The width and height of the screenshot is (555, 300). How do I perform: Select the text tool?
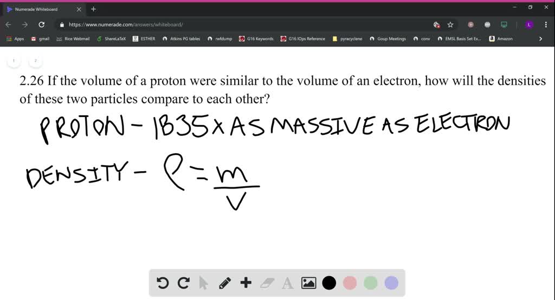click(288, 283)
